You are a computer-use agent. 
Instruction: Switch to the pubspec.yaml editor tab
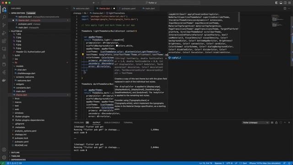(x=128, y=8)
